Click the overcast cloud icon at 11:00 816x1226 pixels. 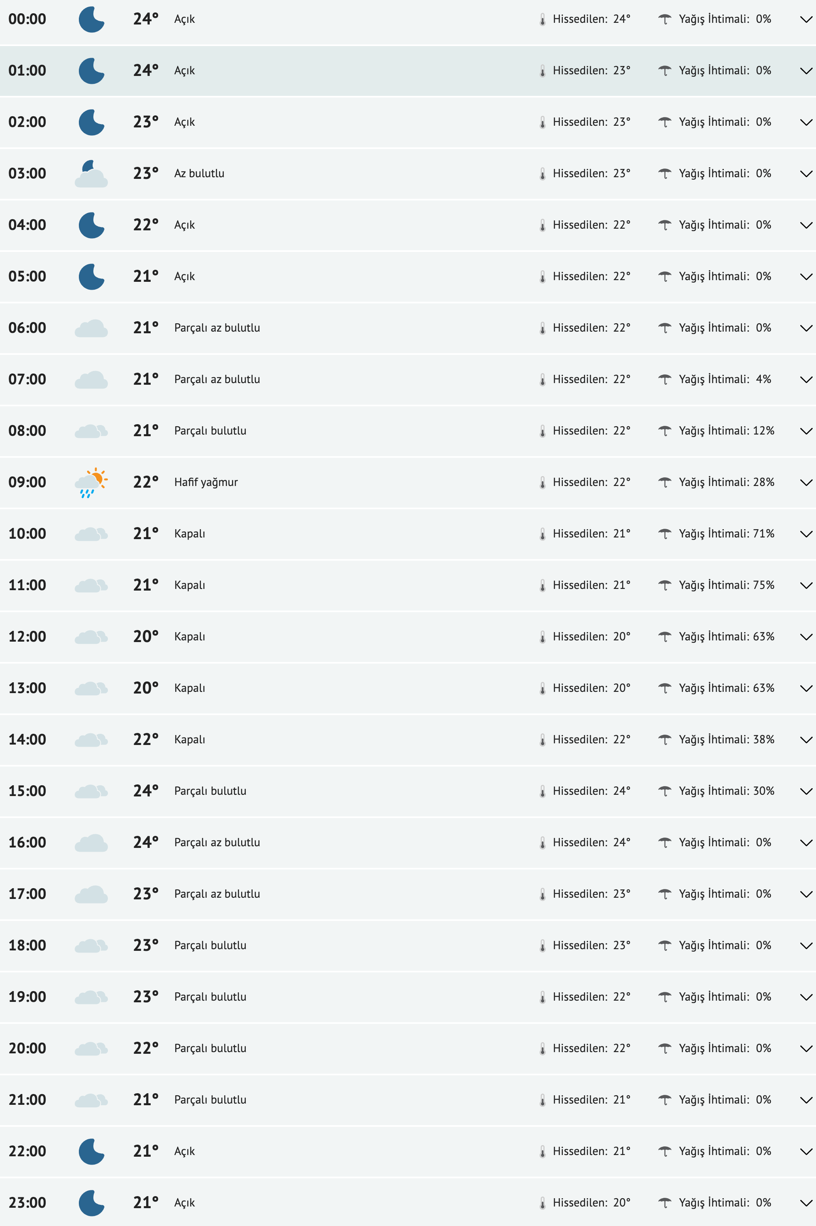click(91, 586)
